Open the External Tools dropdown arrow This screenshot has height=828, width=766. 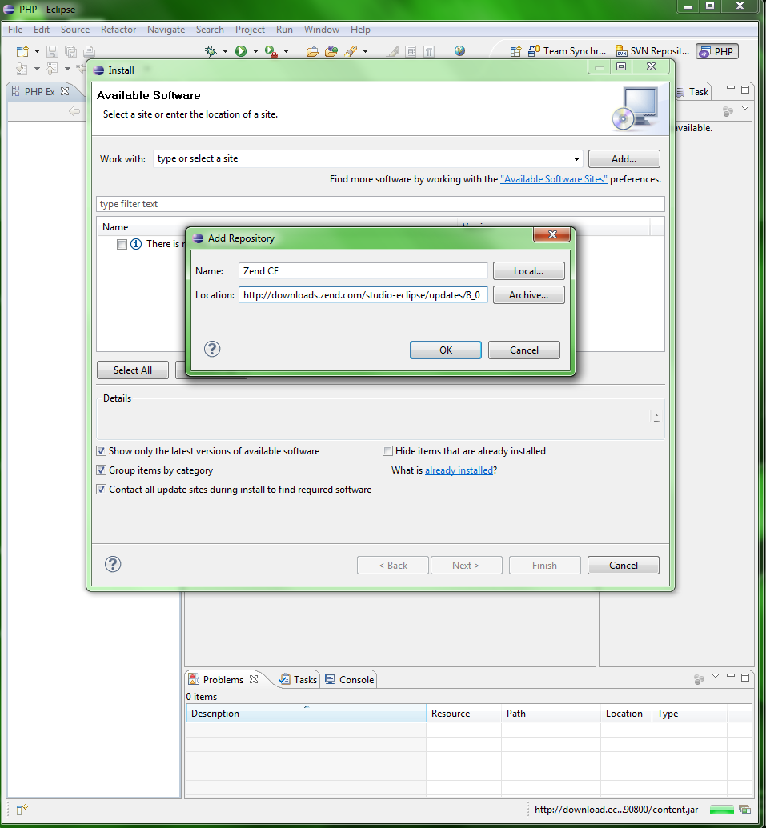pyautogui.click(x=287, y=51)
